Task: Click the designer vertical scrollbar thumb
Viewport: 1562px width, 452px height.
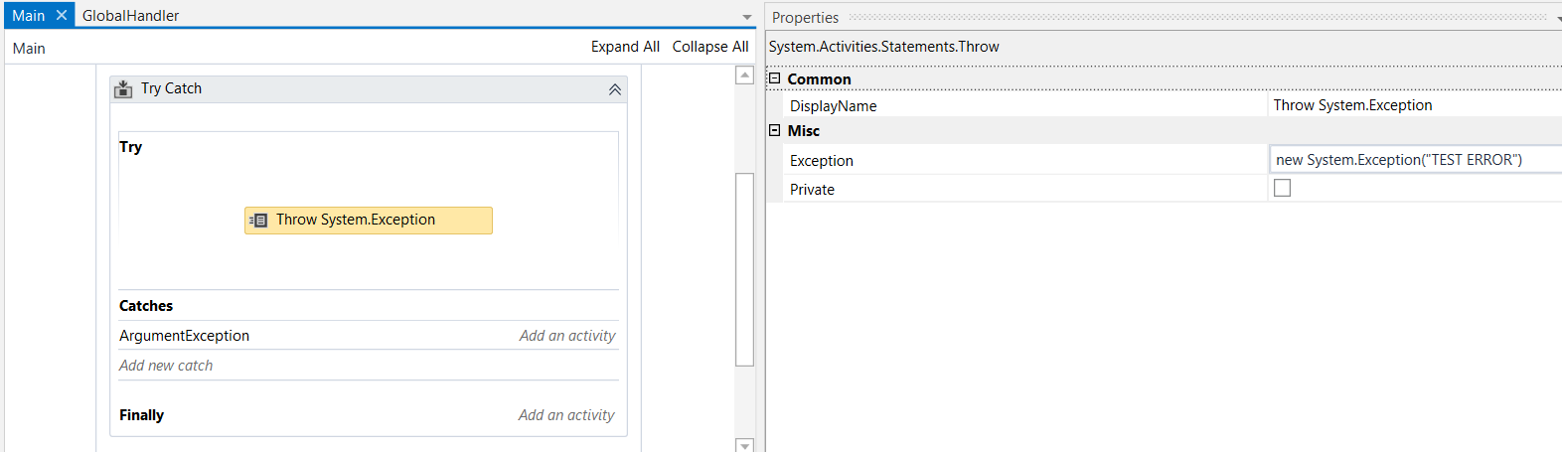Action: click(744, 268)
